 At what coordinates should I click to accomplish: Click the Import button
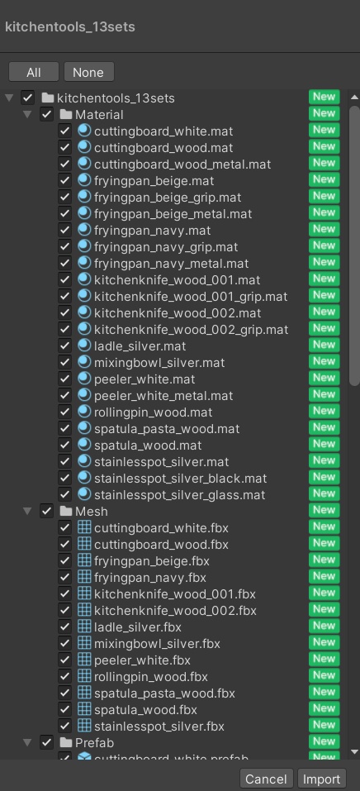[321, 779]
